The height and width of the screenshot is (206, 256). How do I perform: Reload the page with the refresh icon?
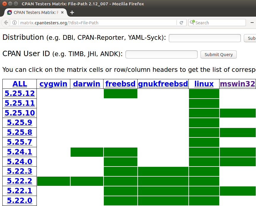181,23
